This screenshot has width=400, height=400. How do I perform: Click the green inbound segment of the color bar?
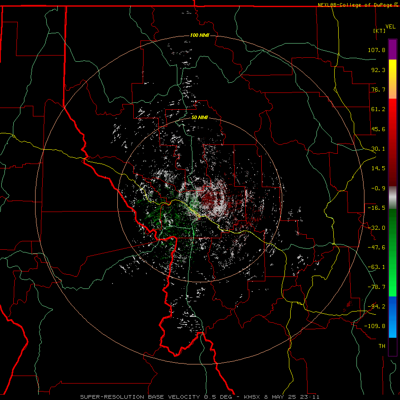tap(392, 252)
